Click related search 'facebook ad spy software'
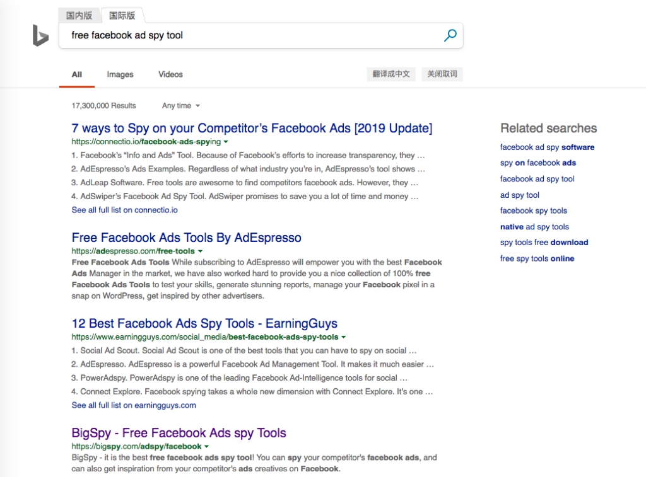This screenshot has height=477, width=646. pos(547,147)
